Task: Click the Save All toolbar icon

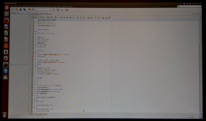Action: [x=25, y=9]
